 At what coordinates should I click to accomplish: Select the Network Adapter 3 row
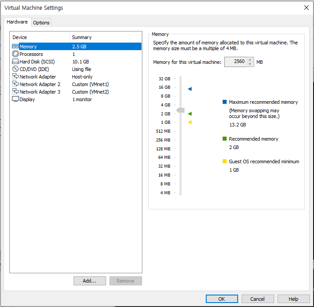pos(76,92)
